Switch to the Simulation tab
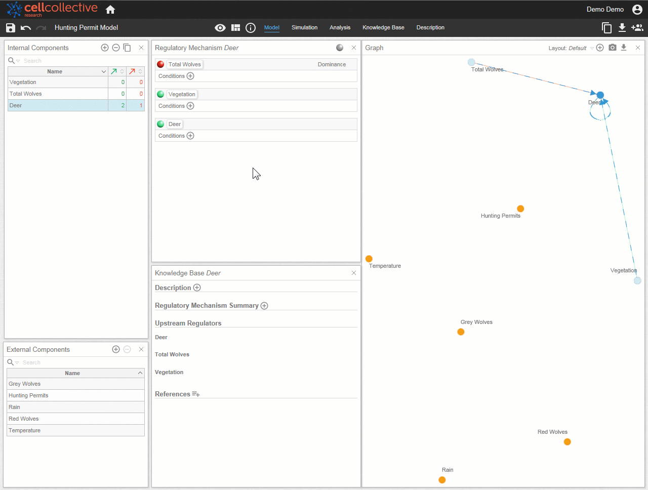 [305, 28]
